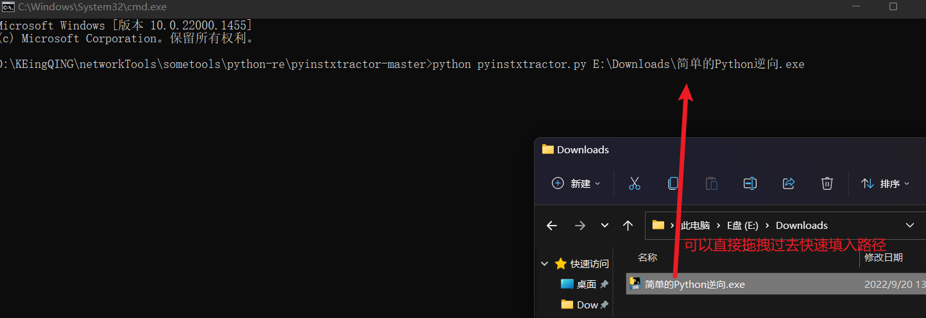Click the Cut scissors icon in Explorer
Viewport: 926px width, 318px height.
point(635,183)
